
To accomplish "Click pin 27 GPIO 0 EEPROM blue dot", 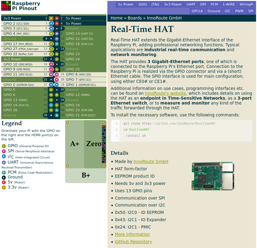I will 51,85.
